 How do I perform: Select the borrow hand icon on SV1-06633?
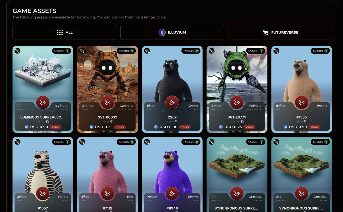point(107,103)
